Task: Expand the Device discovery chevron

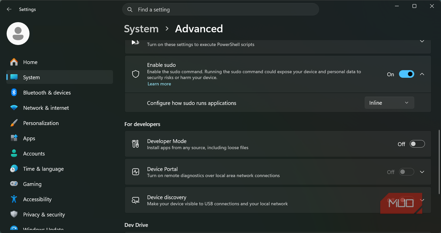Action: (x=422, y=200)
